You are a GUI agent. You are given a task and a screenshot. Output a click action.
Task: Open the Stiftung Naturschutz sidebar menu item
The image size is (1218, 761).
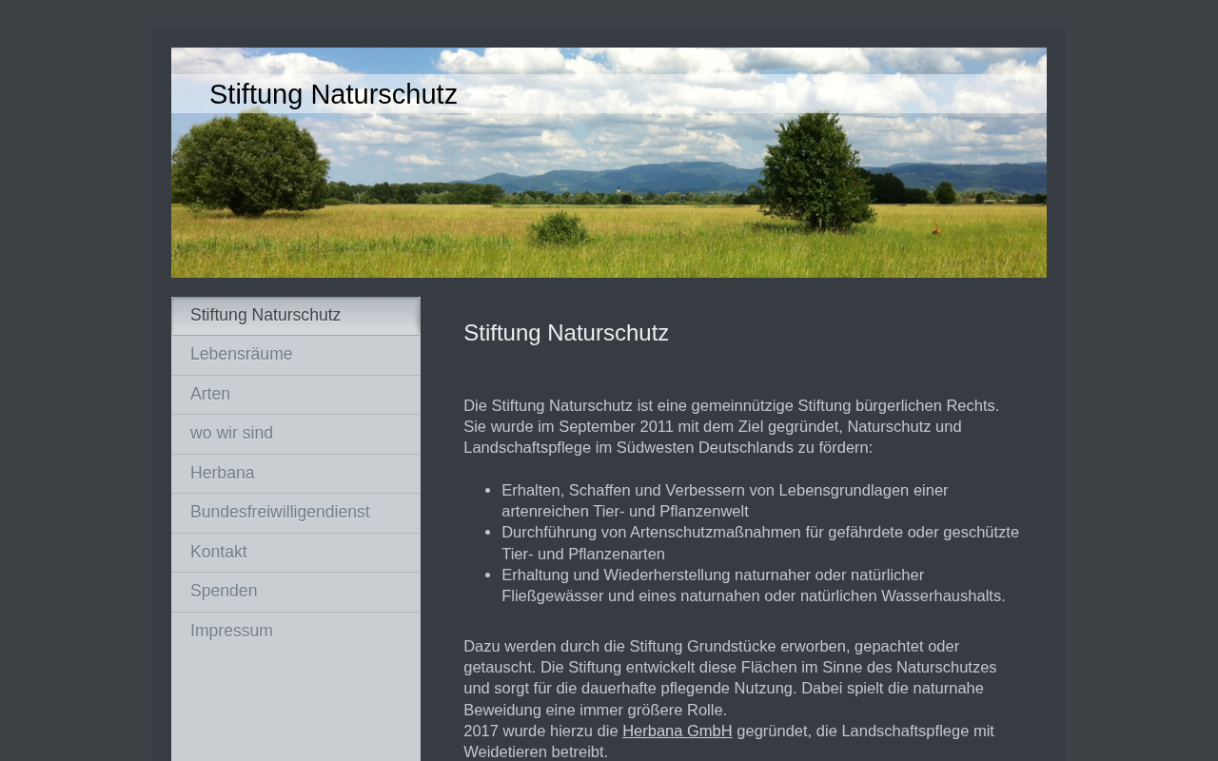coord(296,316)
